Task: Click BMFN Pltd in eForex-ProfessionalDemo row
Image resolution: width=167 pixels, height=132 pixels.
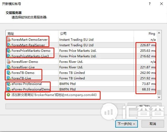Action: 67,89
